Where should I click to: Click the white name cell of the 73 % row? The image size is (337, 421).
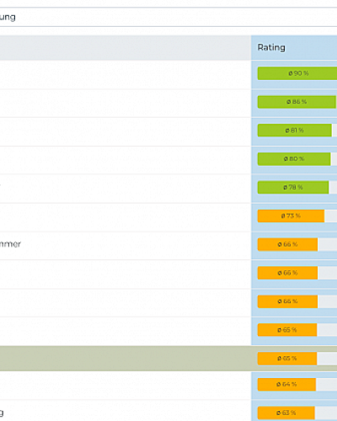126,217
